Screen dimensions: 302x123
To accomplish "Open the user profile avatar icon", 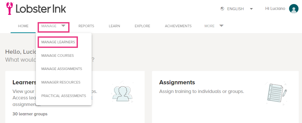I will click(294, 9).
